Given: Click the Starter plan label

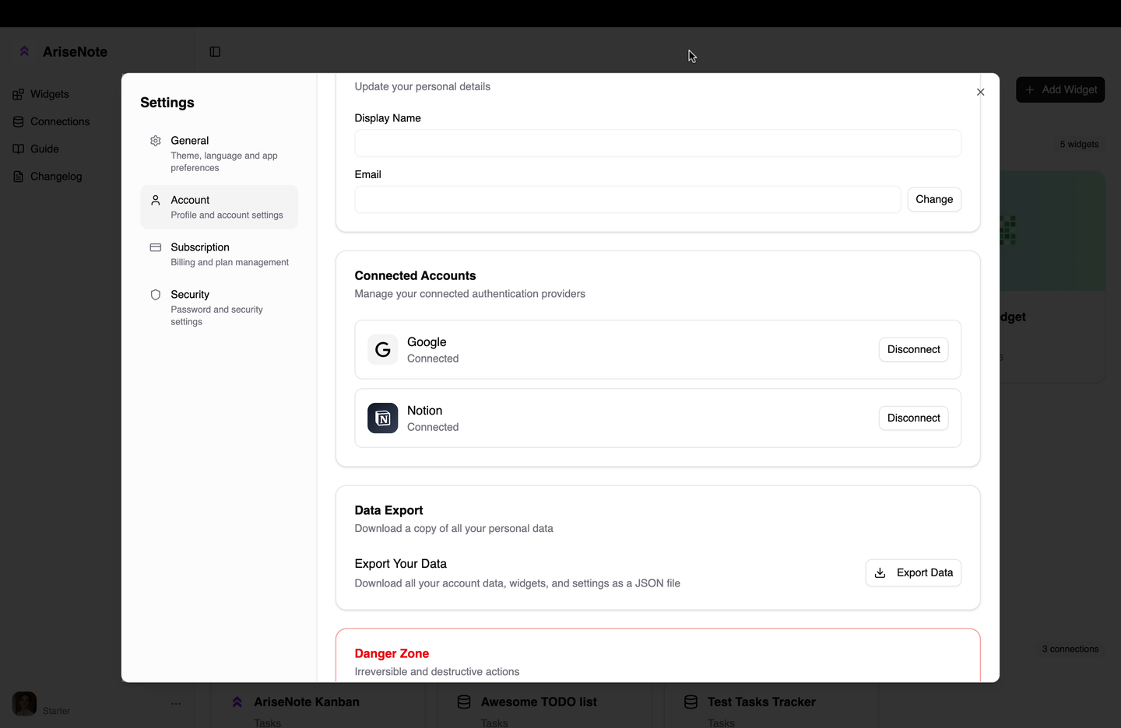Looking at the screenshot, I should click(x=56, y=711).
